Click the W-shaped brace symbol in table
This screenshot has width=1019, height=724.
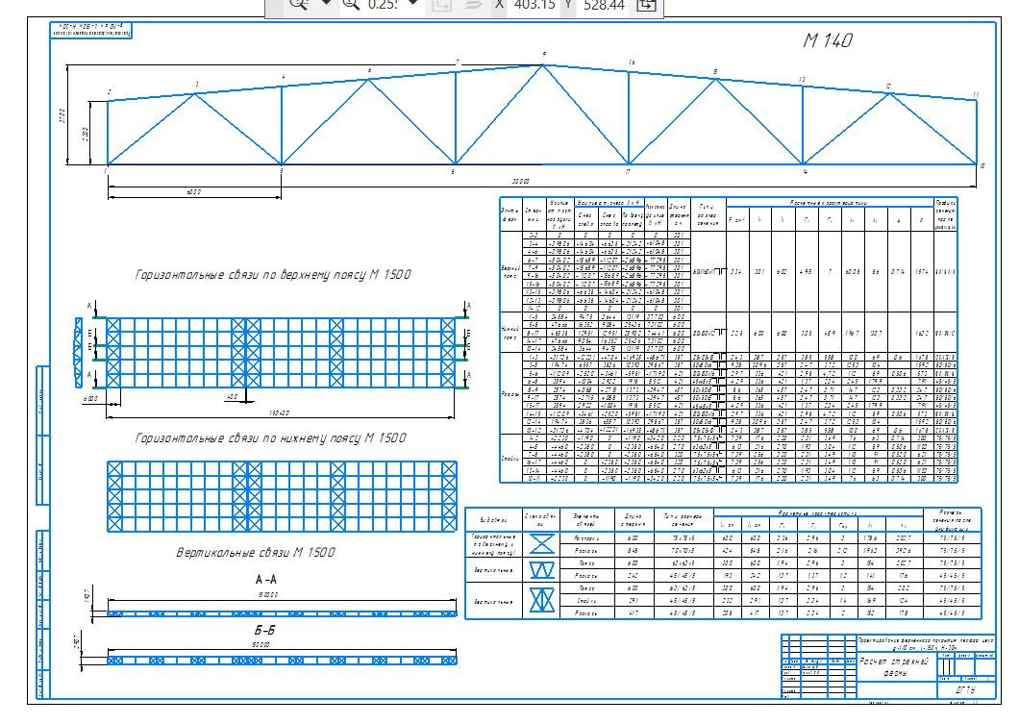tap(516, 571)
